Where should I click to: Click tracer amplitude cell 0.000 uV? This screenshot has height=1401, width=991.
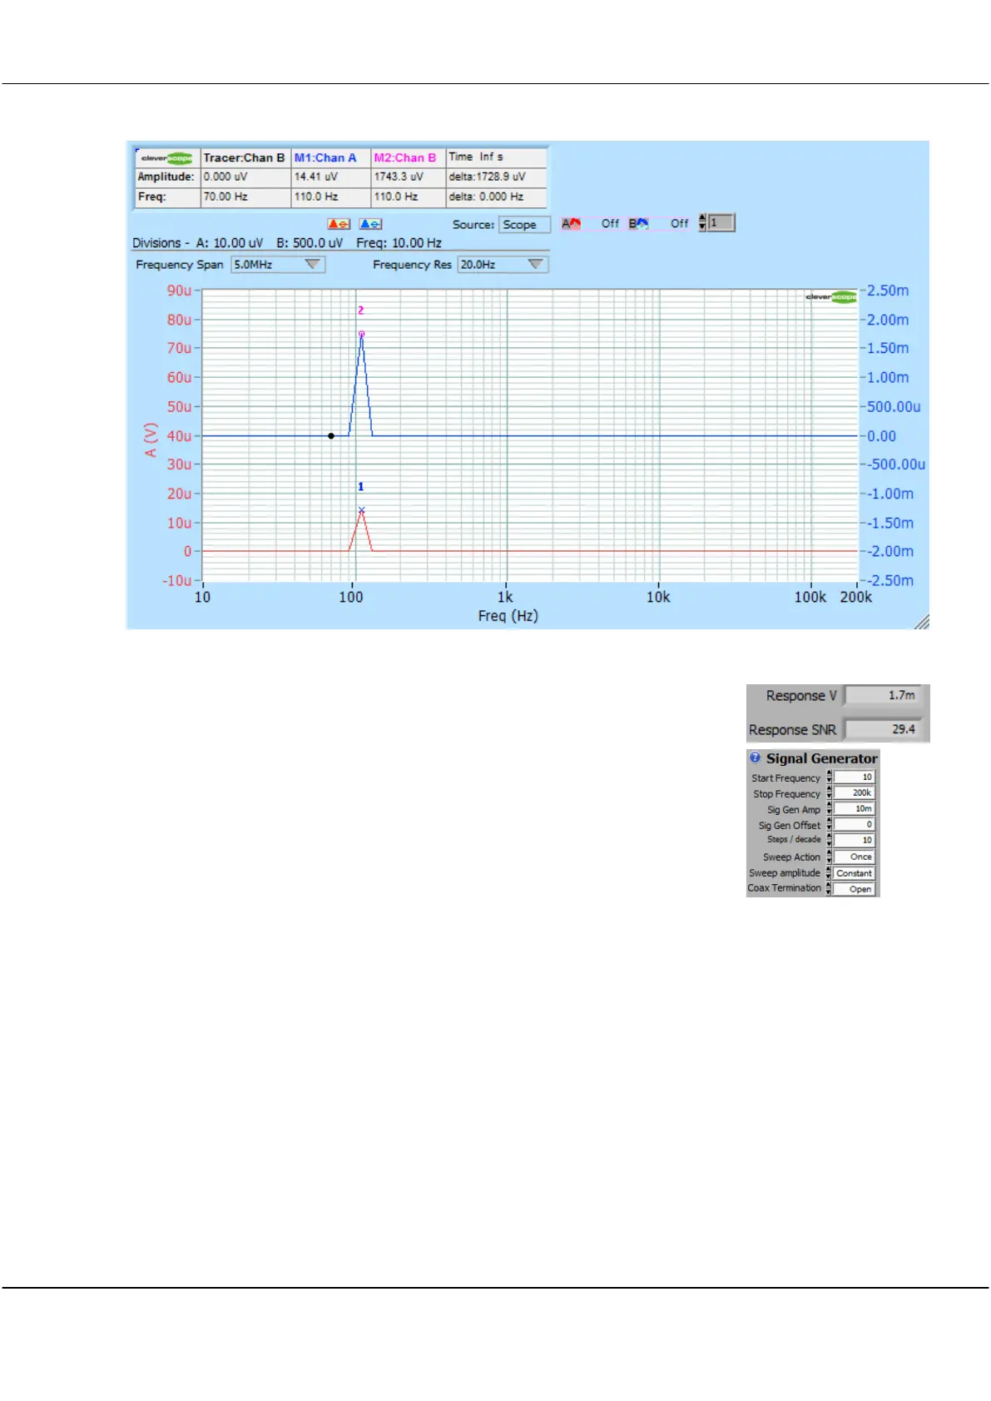point(245,176)
